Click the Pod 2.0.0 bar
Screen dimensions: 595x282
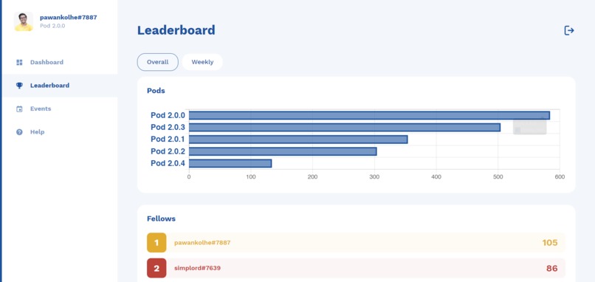tap(369, 115)
